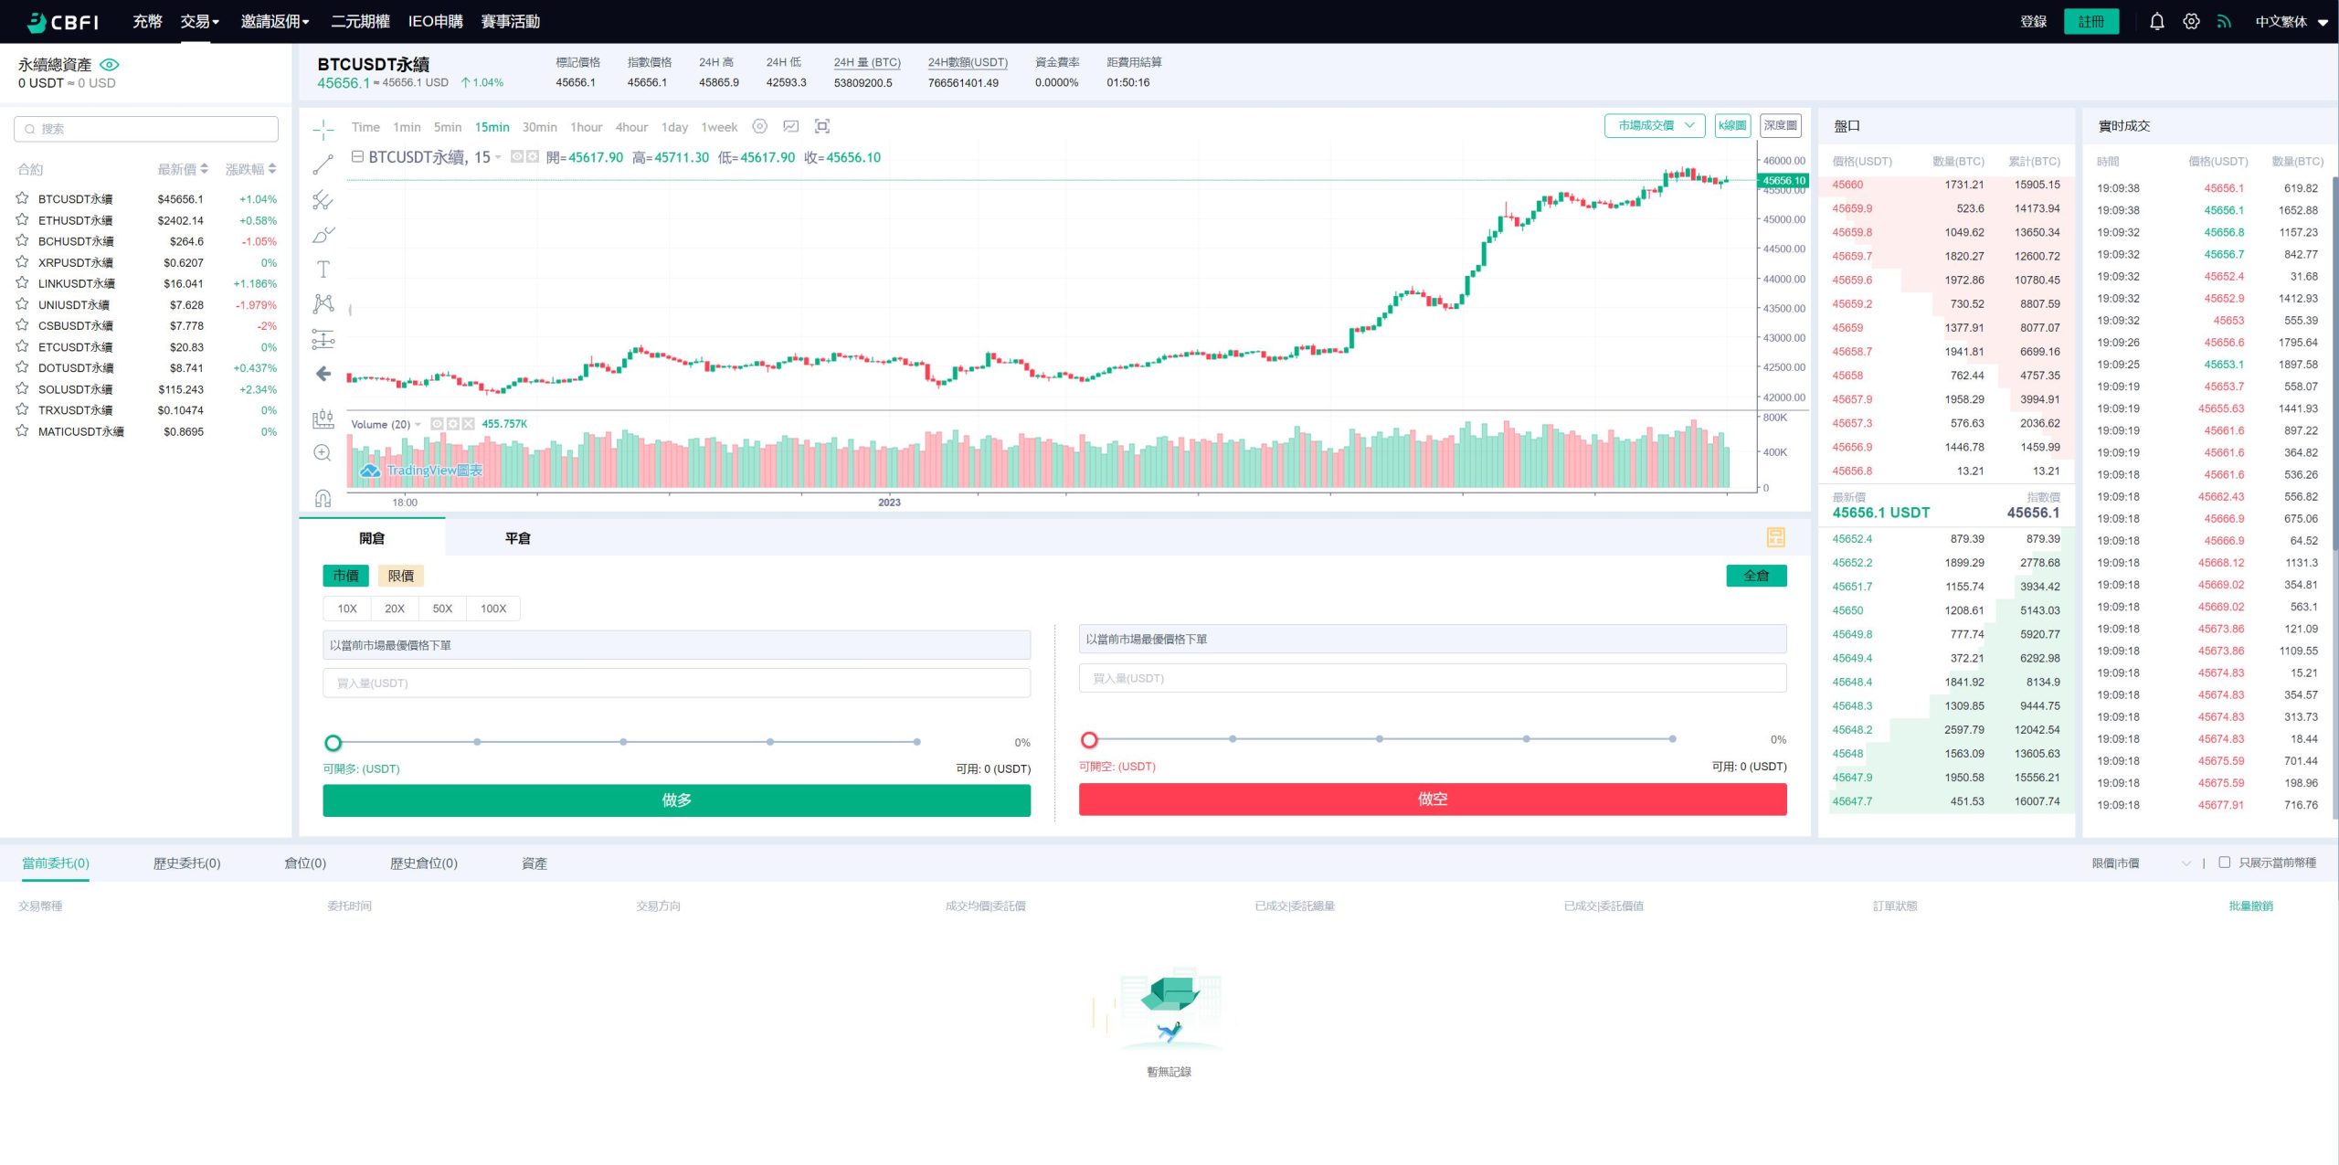Viewport: 2339px width, 1165px height.
Task: Toggle chart fullscreen icon
Action: pos(822,127)
